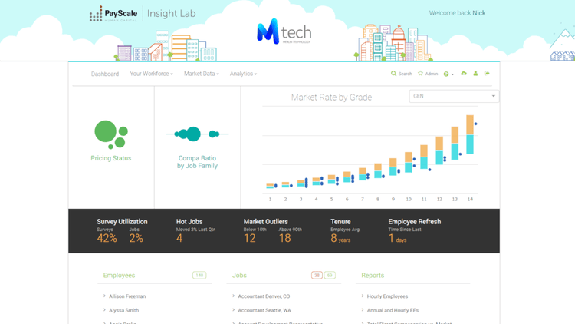The image size is (575, 324).
Task: Click the 42% Surveys utilization value
Action: click(x=107, y=239)
